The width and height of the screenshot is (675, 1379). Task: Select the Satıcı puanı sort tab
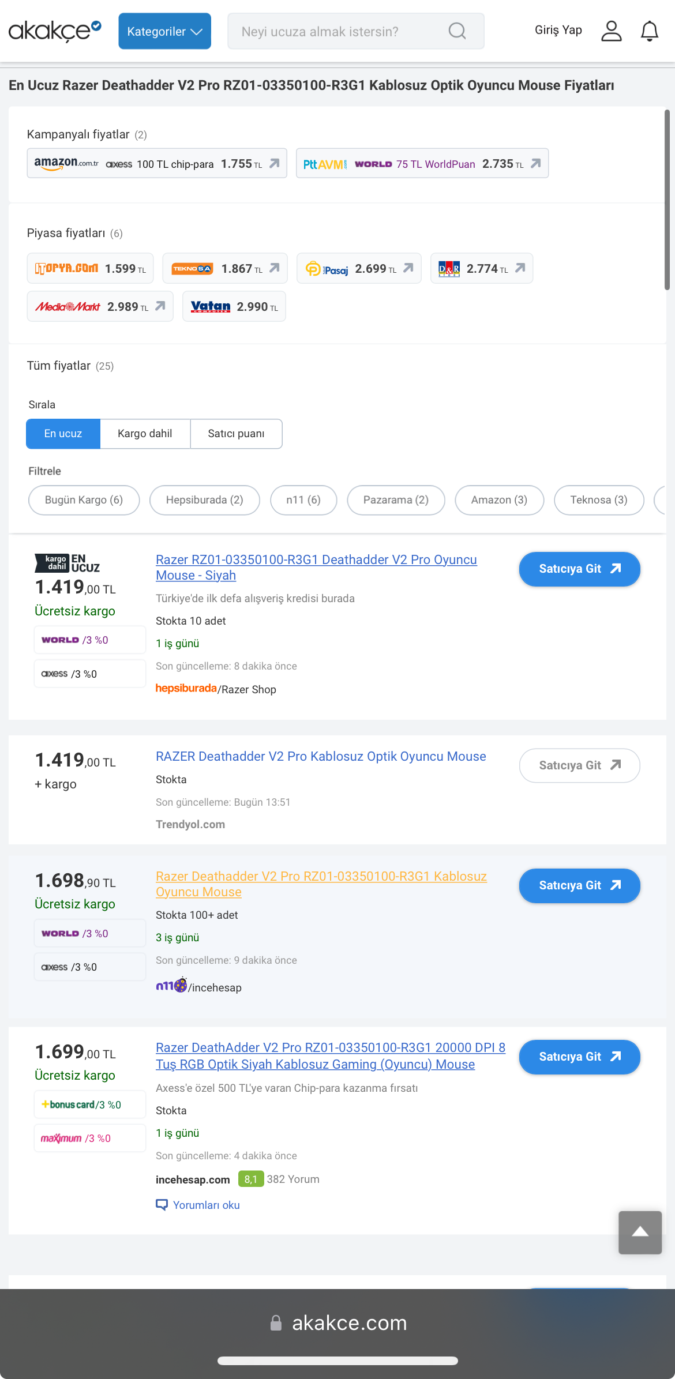tap(236, 434)
